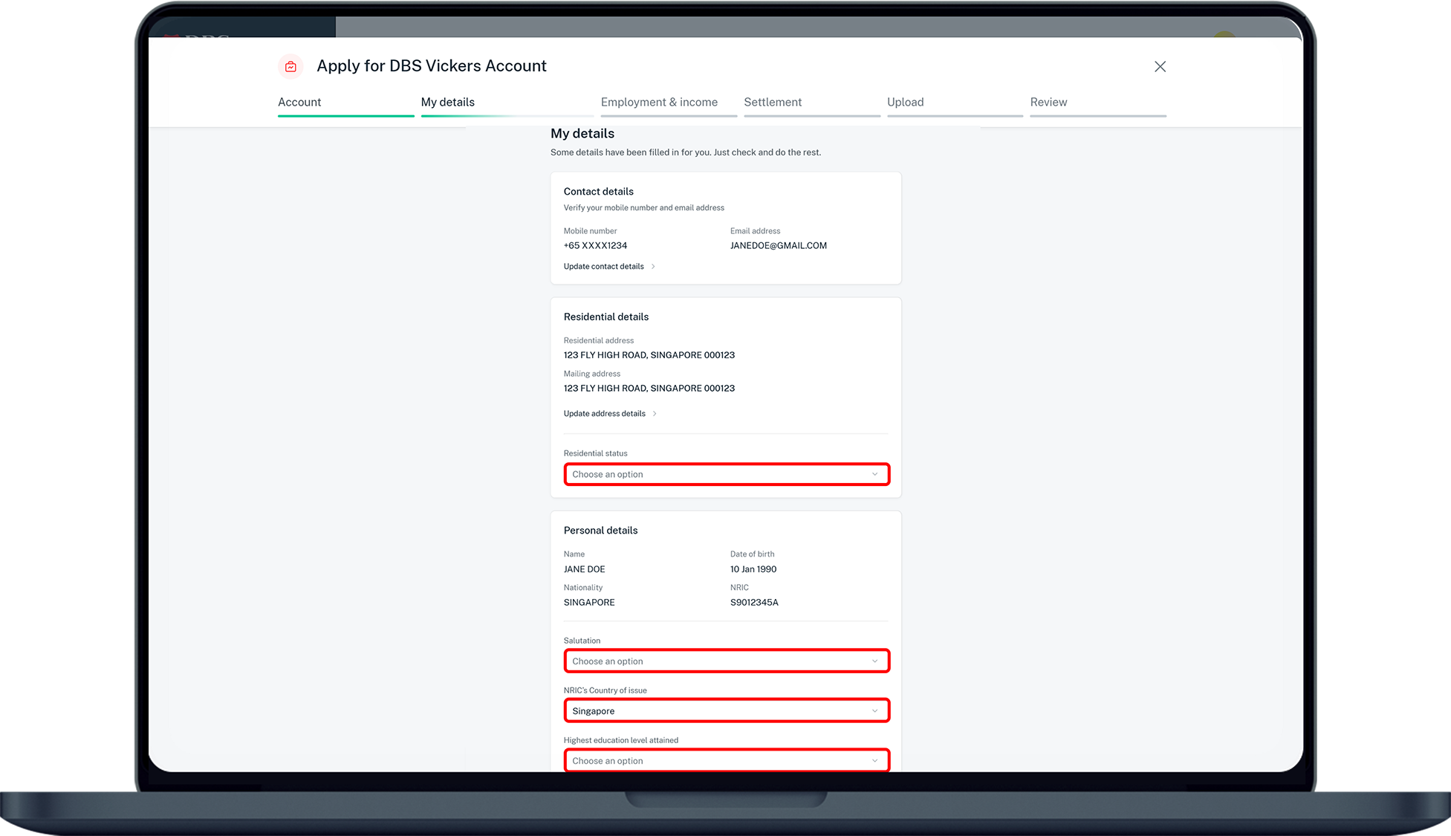1451x836 pixels.
Task: Click the nationality value SINGAPORE
Action: [x=589, y=603]
